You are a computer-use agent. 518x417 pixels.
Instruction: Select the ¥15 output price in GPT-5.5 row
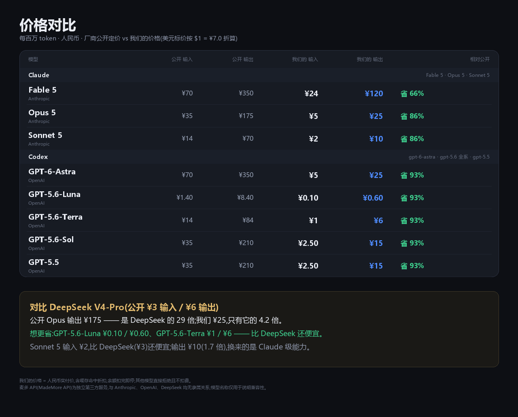click(x=376, y=266)
